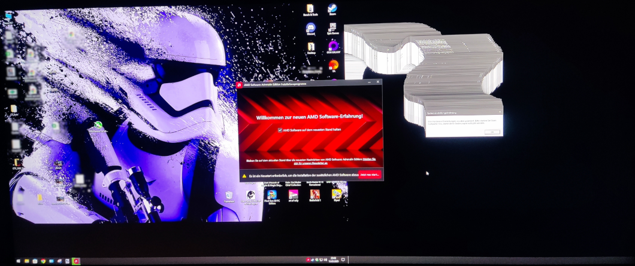Screen dimensions: 635x266
Task: Click the 'Jetzt neu start...' restart button
Action: pos(370,175)
